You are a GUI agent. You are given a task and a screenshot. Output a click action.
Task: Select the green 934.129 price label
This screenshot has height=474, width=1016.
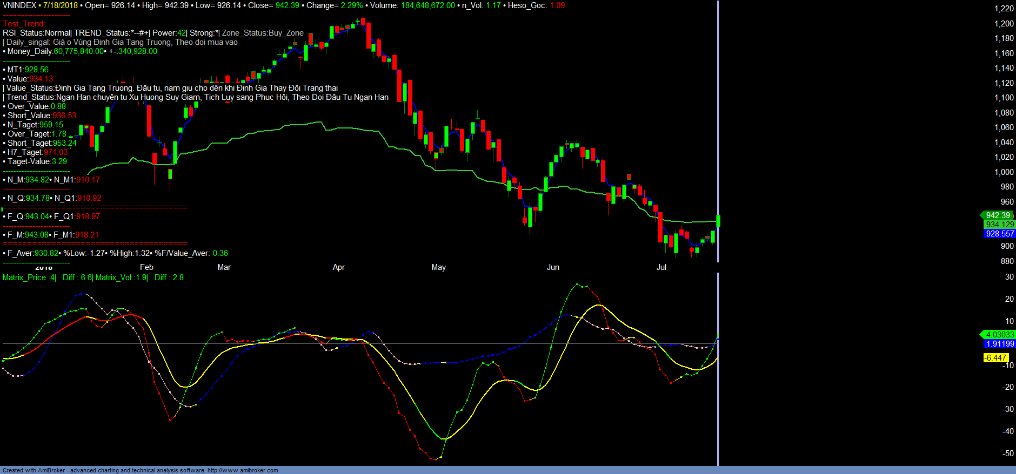(999, 225)
